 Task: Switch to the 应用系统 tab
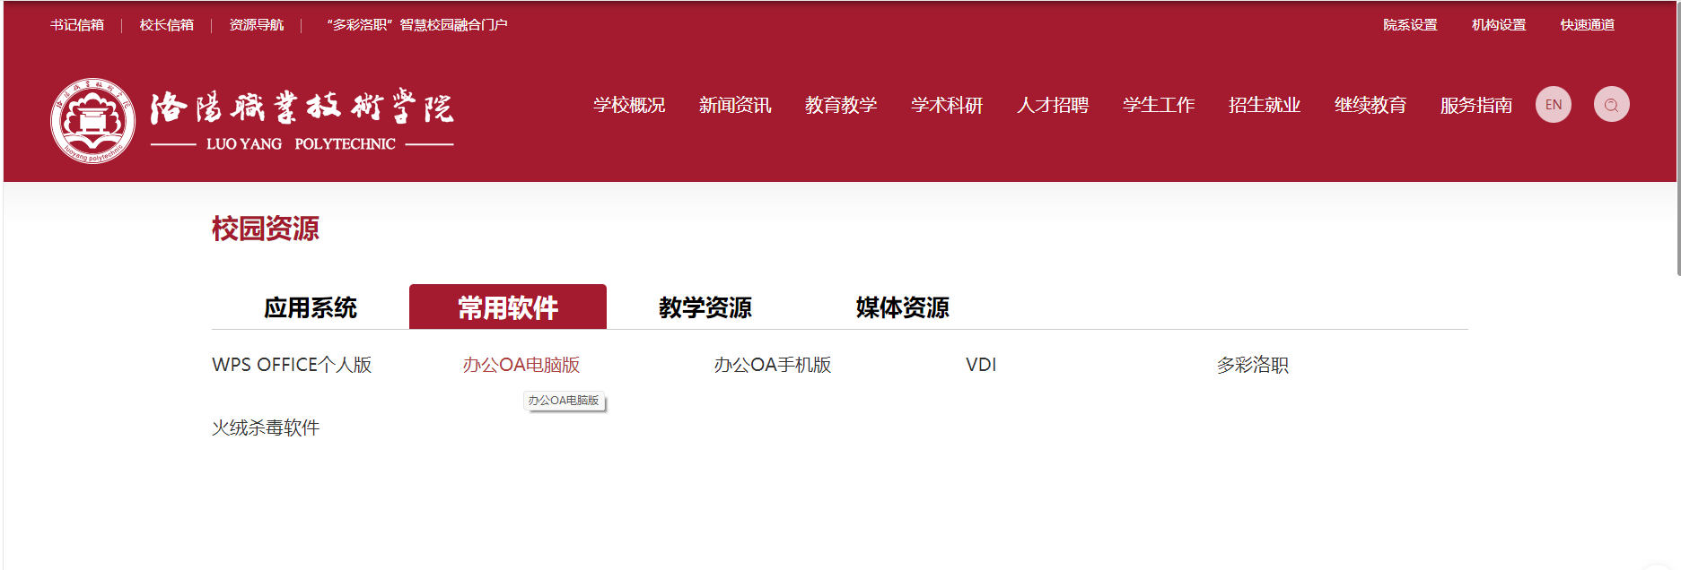(311, 307)
